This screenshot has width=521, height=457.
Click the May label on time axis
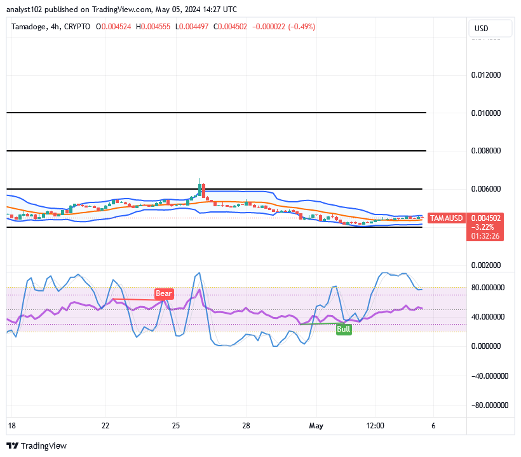316,426
